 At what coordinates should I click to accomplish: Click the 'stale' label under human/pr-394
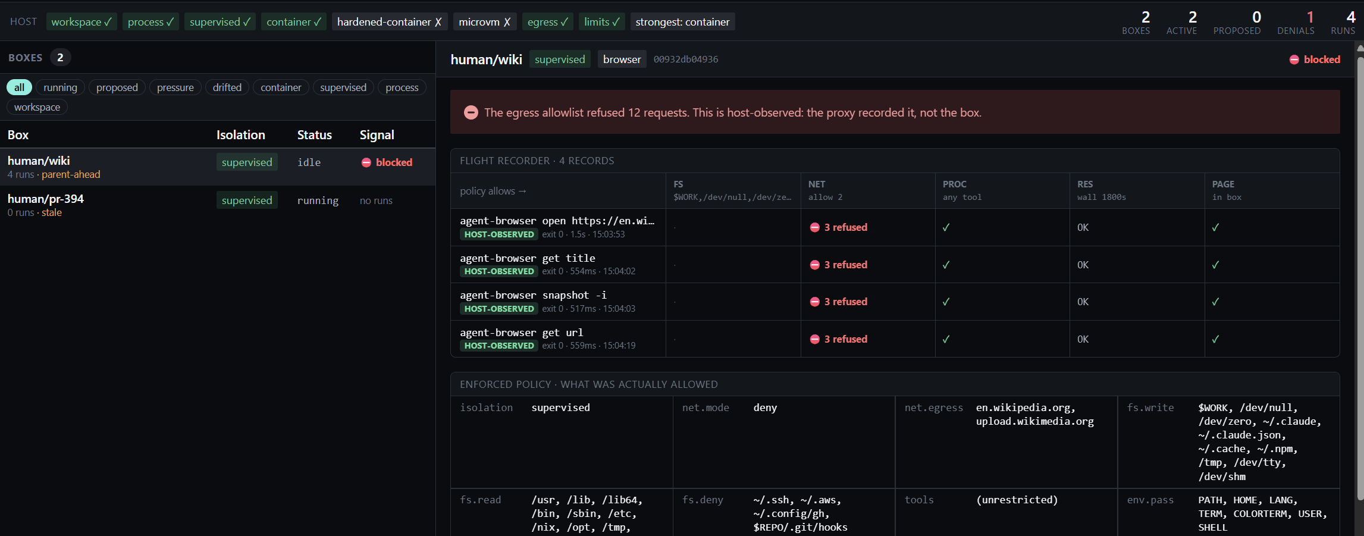click(x=52, y=212)
